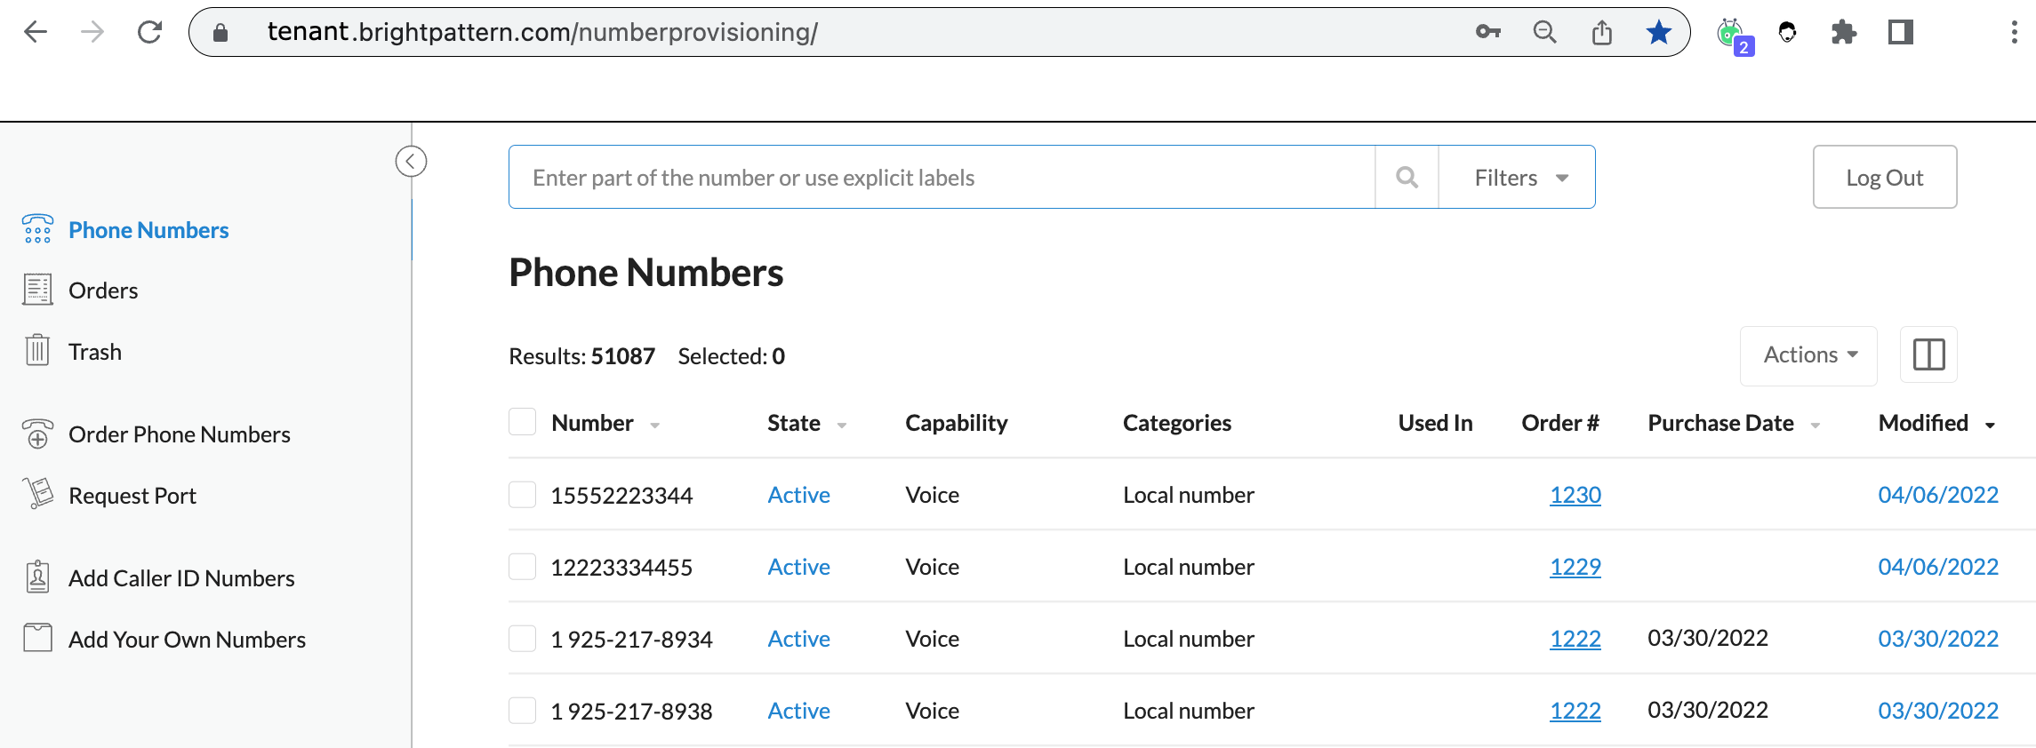Open order link 1229

point(1575,567)
